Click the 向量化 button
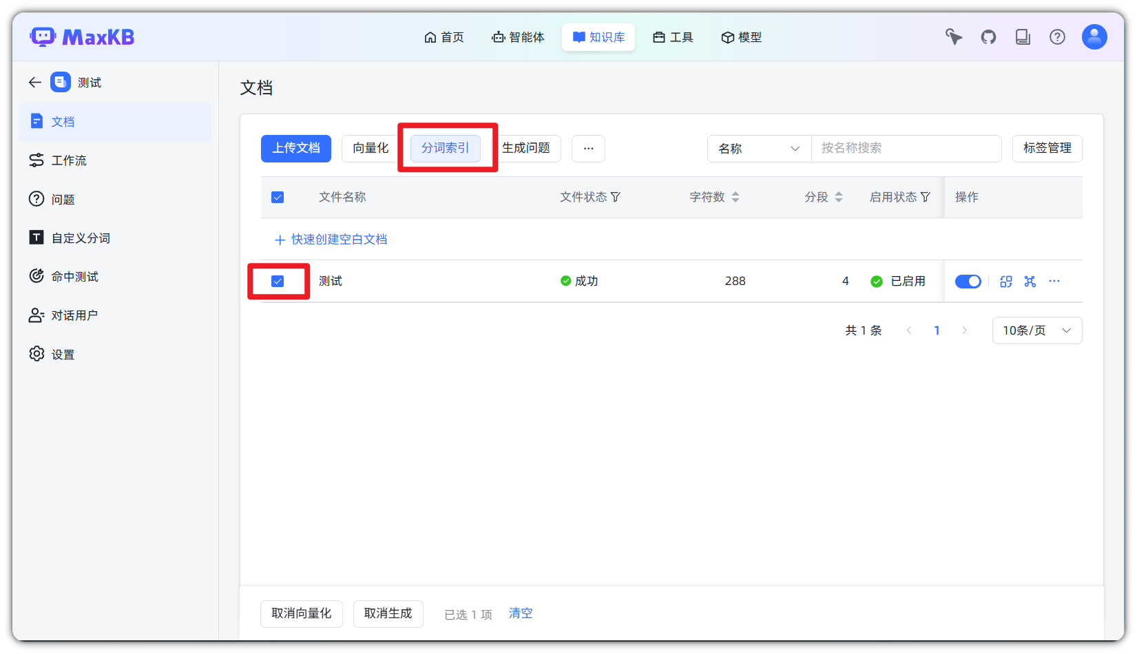This screenshot has width=1137, height=654. pos(371,148)
